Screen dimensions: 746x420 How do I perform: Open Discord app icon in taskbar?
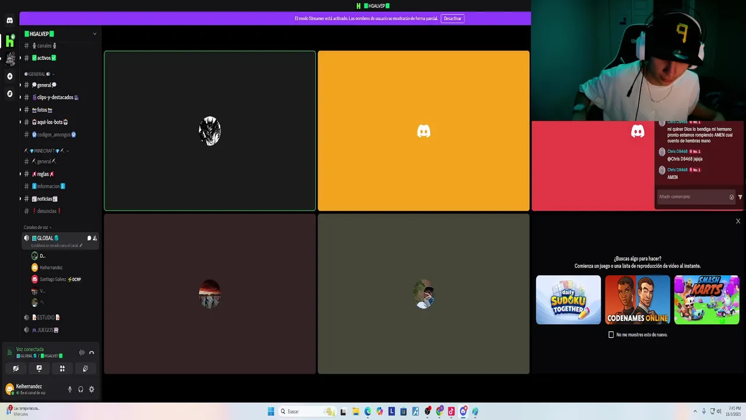coord(463,411)
